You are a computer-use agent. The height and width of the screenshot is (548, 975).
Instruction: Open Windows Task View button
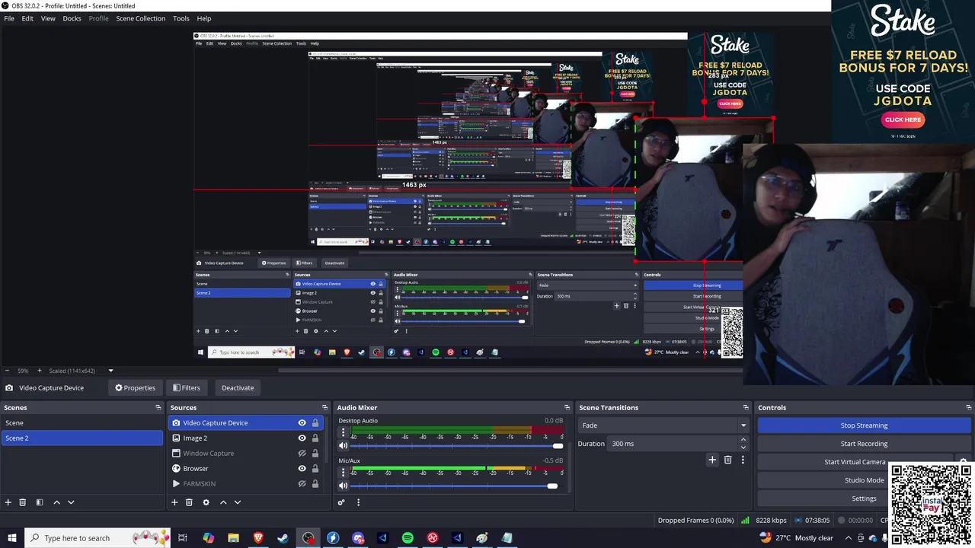click(183, 538)
